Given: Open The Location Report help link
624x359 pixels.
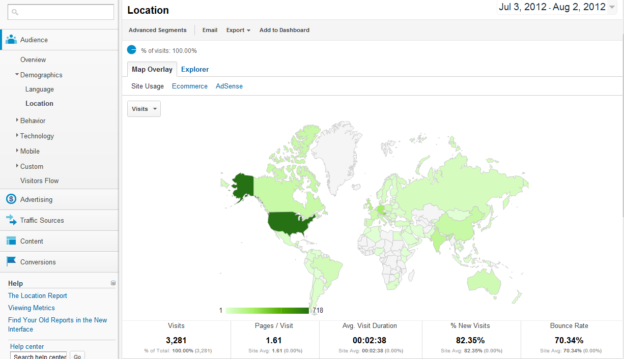Looking at the screenshot, I should click(x=38, y=296).
